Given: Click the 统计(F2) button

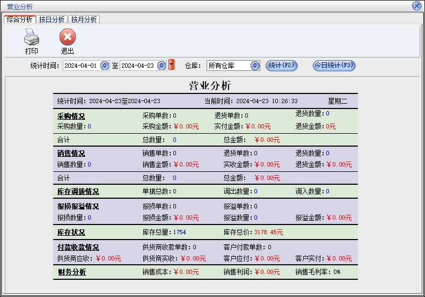Looking at the screenshot, I should pyautogui.click(x=281, y=66).
